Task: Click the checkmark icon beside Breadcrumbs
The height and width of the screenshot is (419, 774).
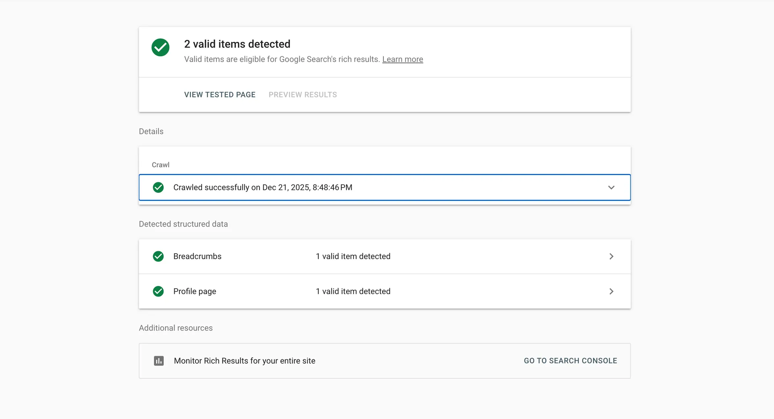Action: click(158, 256)
